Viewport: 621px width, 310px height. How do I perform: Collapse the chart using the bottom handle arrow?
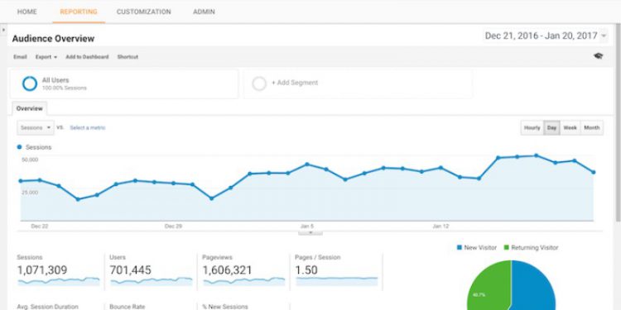310,233
